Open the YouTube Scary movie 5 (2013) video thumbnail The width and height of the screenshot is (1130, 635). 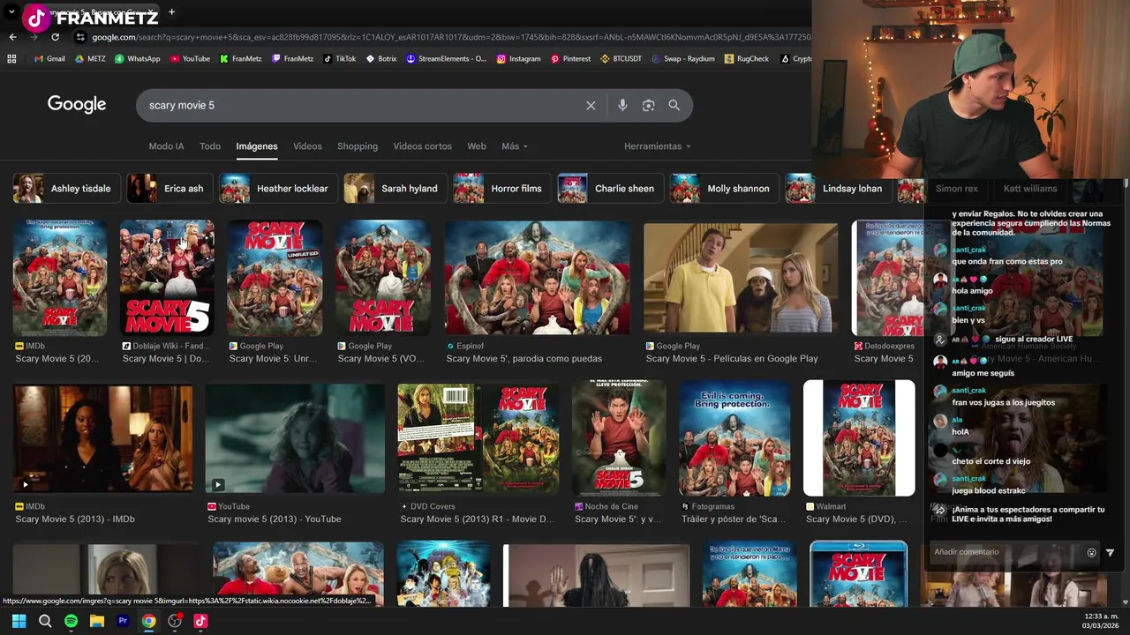tap(295, 438)
